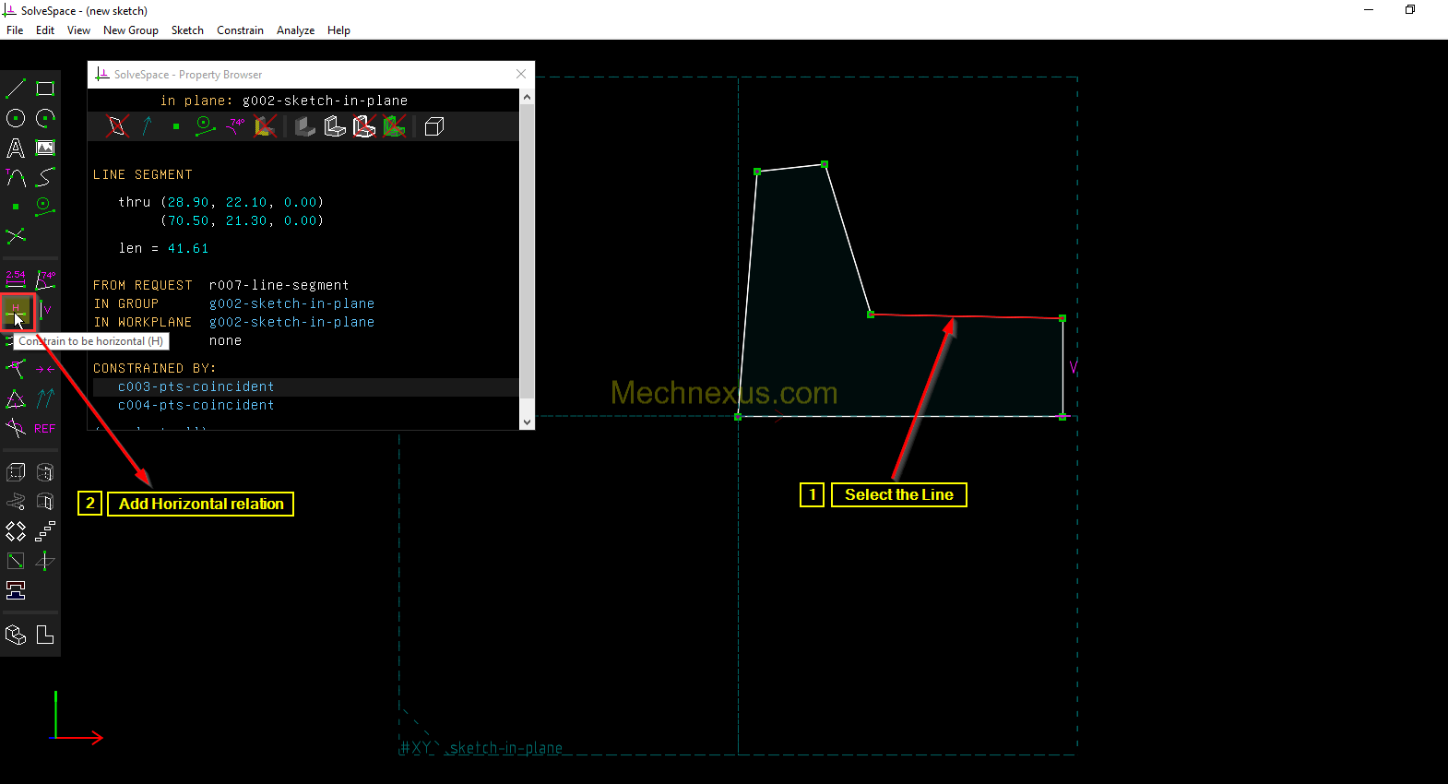Toggle shaded faces visibility
Viewport: 1448px width, 784px height.
pyautogui.click(x=265, y=126)
